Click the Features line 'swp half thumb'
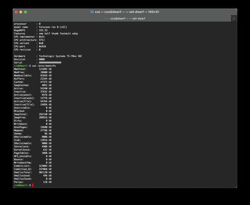The image size is (250, 205). coord(46,33)
